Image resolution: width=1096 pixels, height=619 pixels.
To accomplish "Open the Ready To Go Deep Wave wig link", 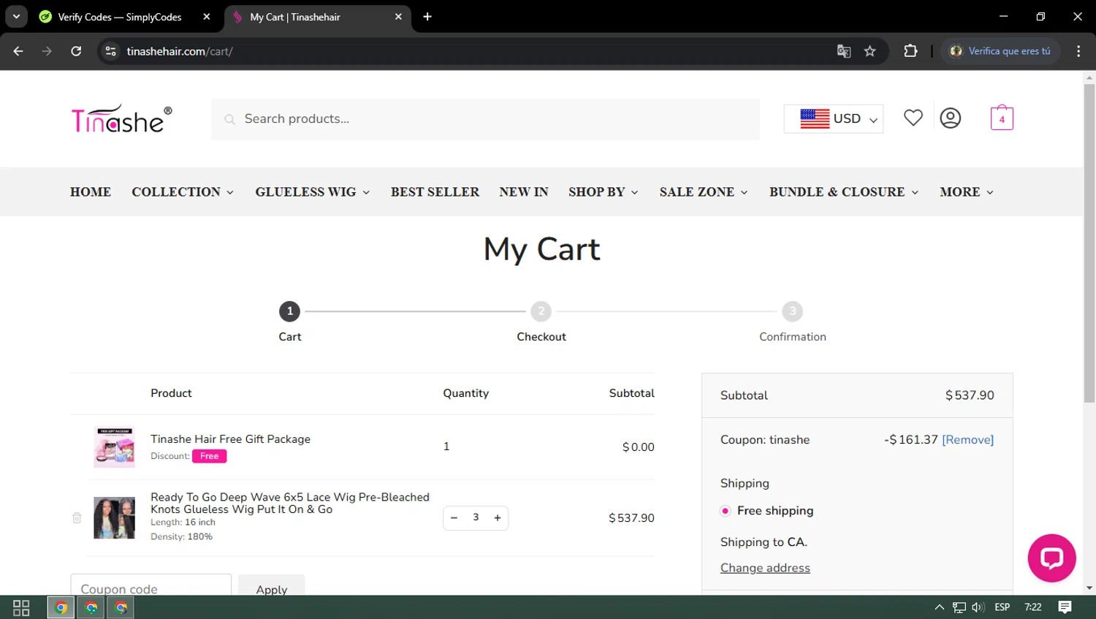I will 290,503.
